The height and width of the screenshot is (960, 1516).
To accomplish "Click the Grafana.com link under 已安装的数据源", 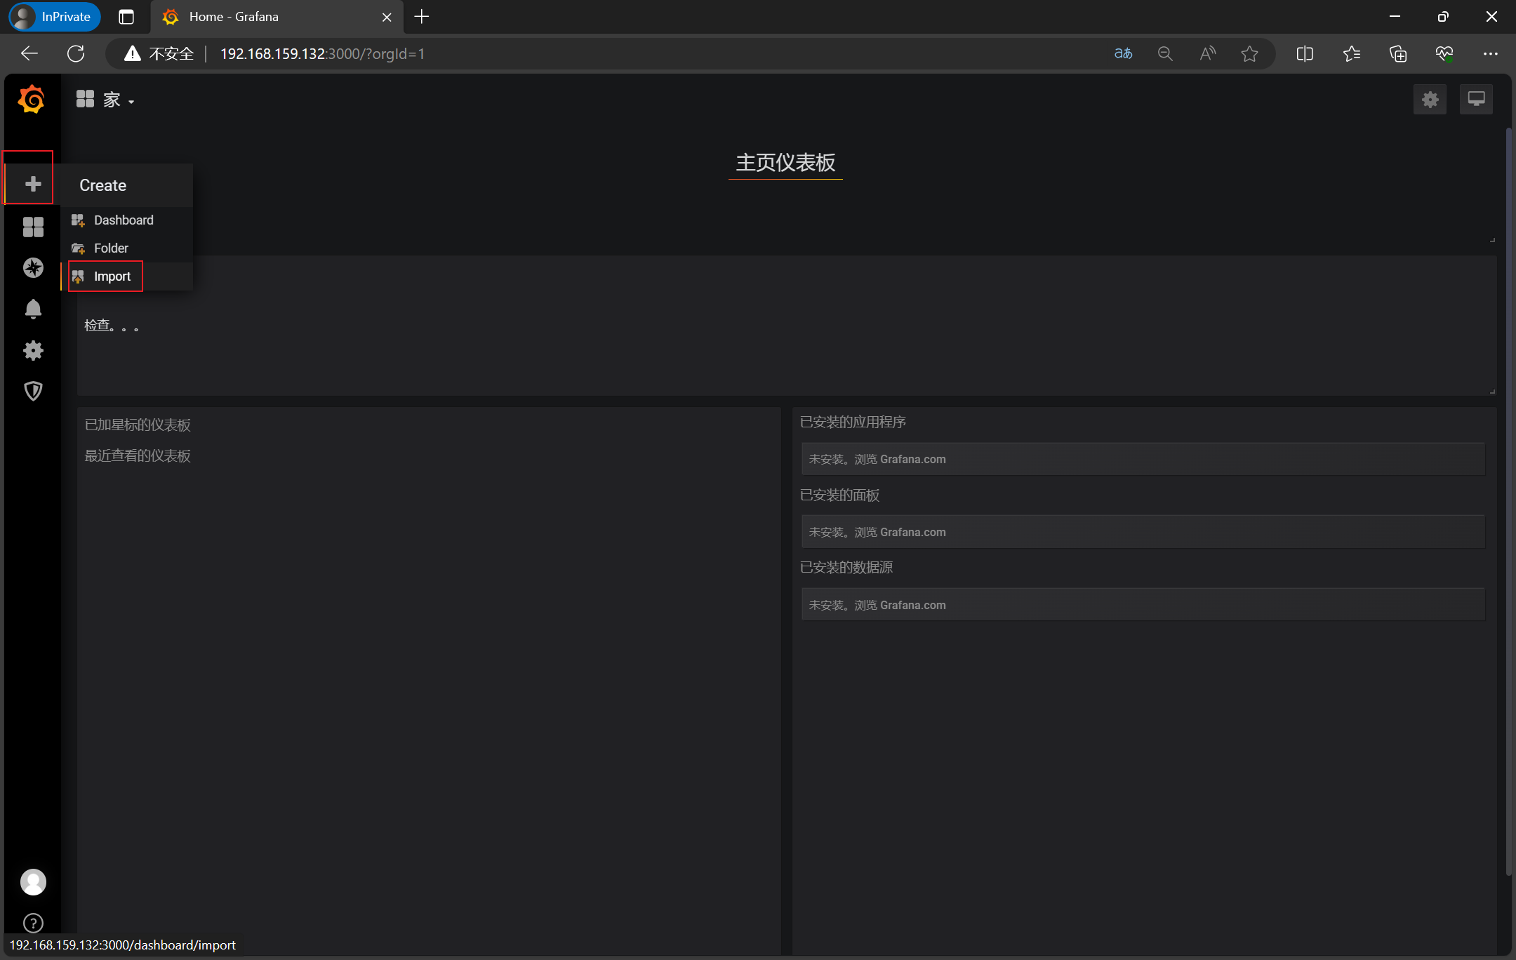I will [x=912, y=606].
